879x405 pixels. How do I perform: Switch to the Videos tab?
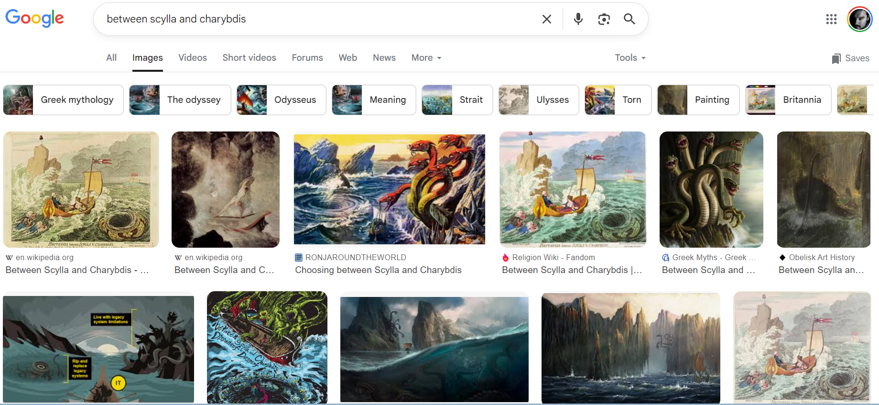[192, 58]
